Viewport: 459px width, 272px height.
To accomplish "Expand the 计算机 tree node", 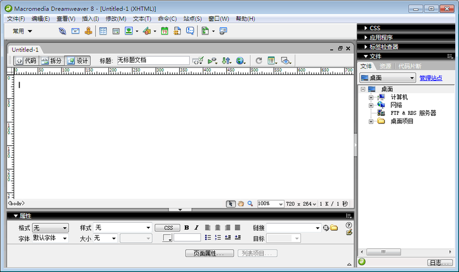I will click(371, 97).
